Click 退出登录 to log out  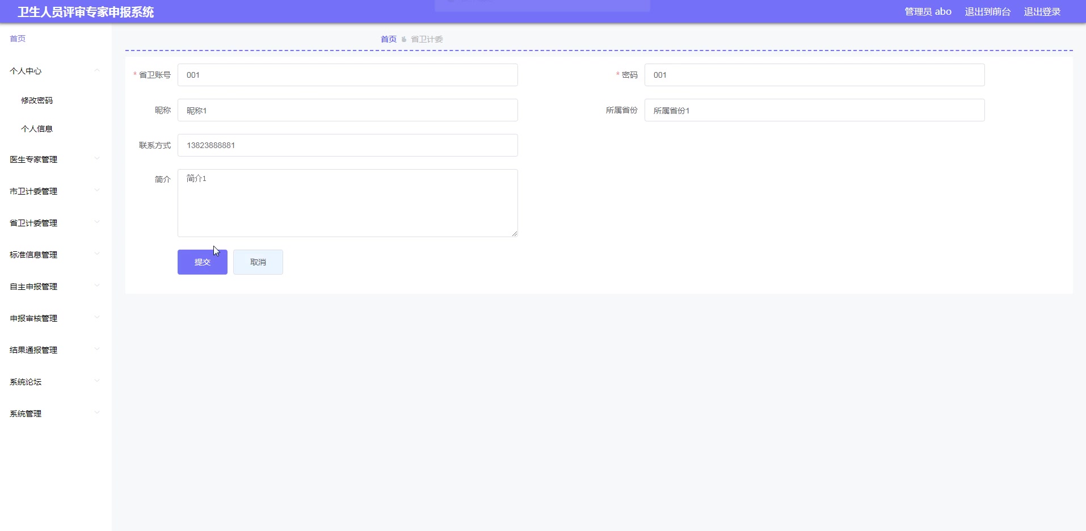click(x=1042, y=11)
